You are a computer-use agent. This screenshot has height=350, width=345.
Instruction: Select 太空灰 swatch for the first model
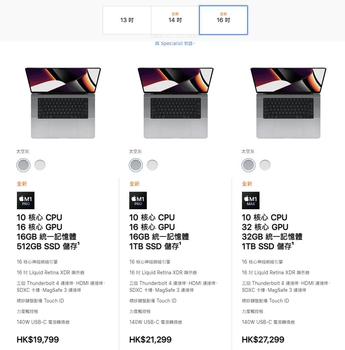pos(23,165)
